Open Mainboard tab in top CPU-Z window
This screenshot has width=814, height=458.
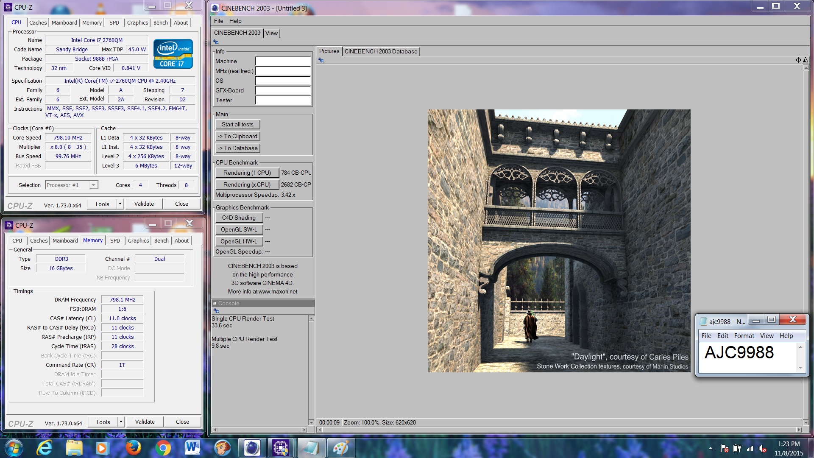(x=64, y=23)
